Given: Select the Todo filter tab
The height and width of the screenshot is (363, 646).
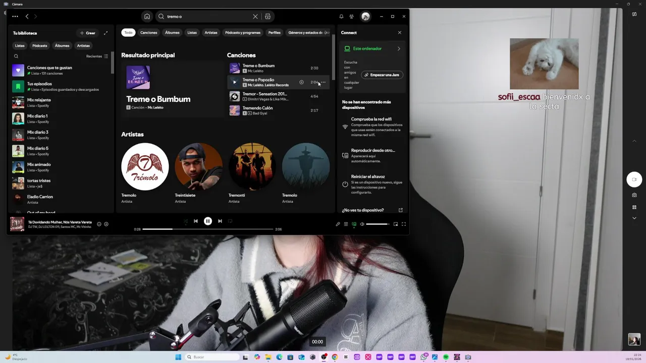Looking at the screenshot, I should (128, 32).
